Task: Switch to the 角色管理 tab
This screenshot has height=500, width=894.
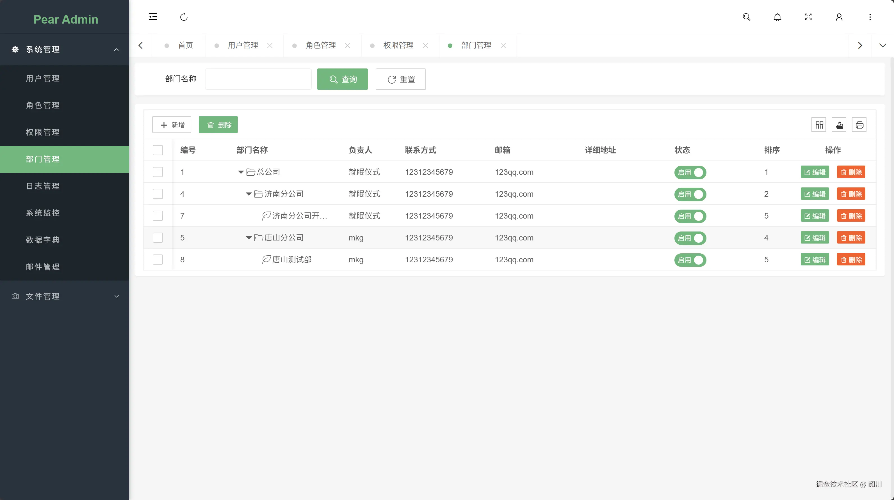Action: click(x=320, y=45)
